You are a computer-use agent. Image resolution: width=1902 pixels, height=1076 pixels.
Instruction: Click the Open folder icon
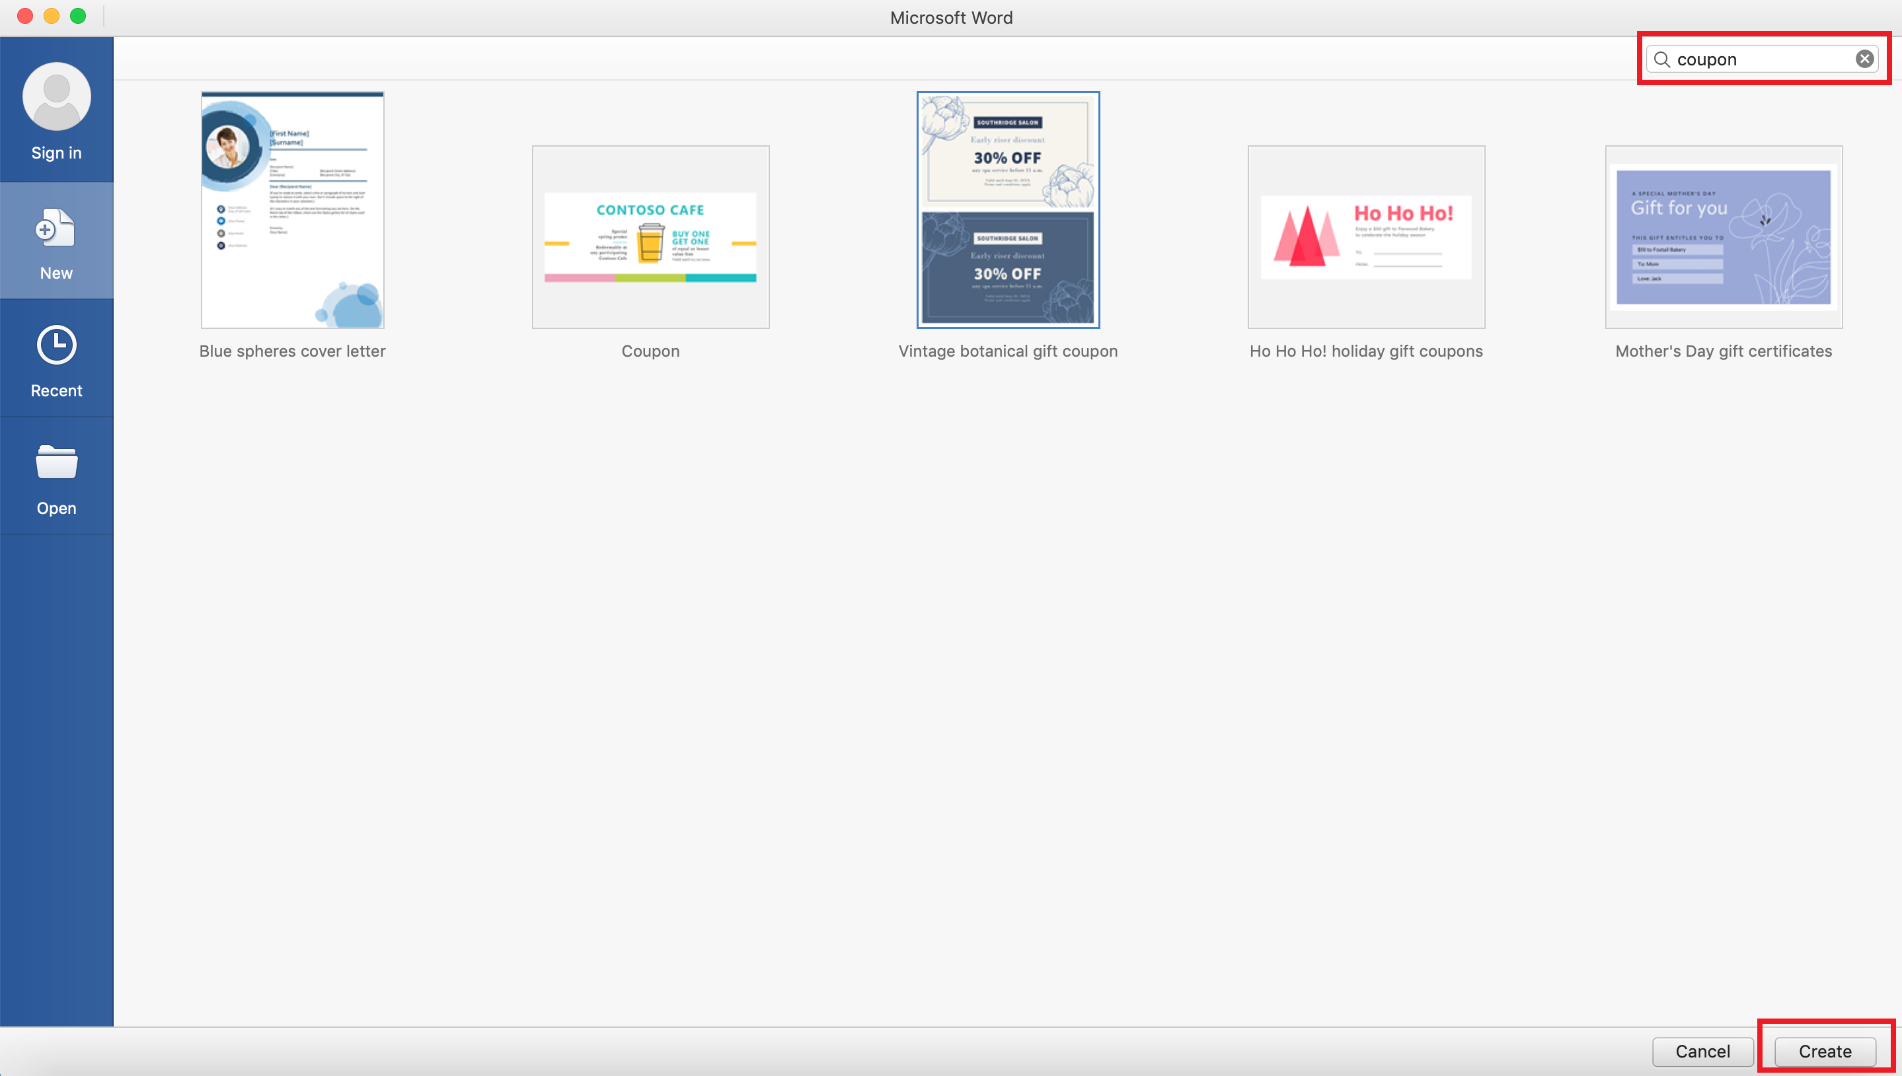click(56, 462)
